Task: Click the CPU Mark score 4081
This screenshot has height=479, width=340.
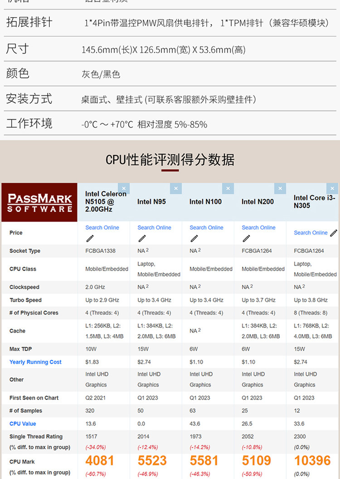Action: (100, 461)
